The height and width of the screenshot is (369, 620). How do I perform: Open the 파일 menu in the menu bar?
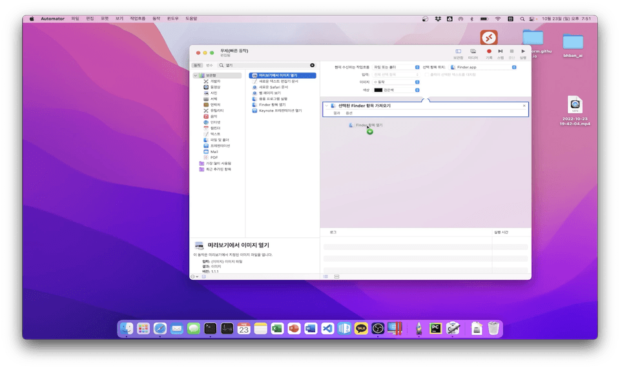point(75,19)
